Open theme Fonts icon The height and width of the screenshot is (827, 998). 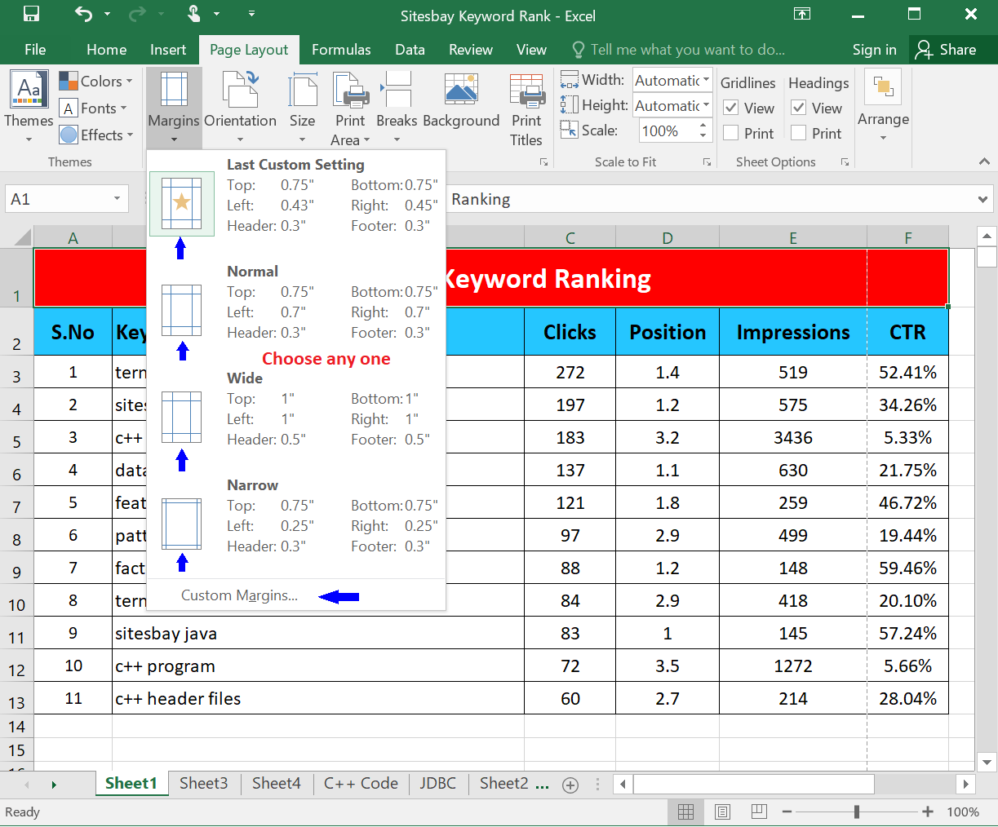[x=69, y=108]
